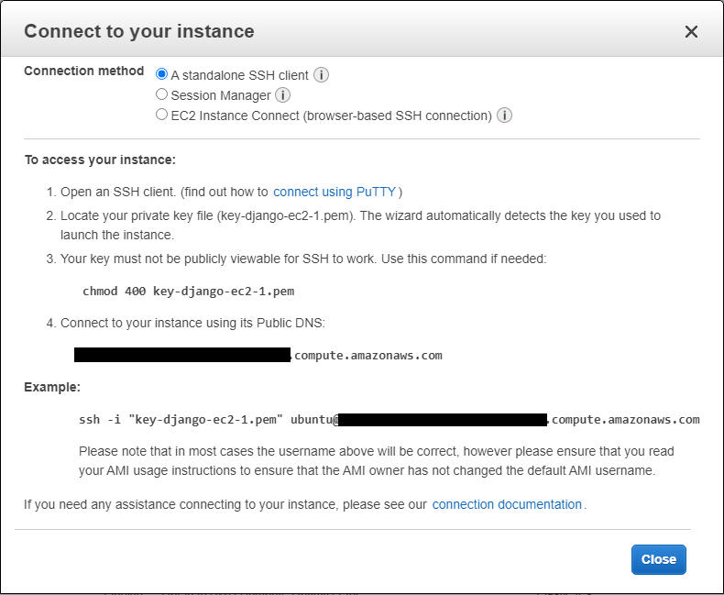Click the Example heading
The width and height of the screenshot is (724, 595).
click(52, 387)
